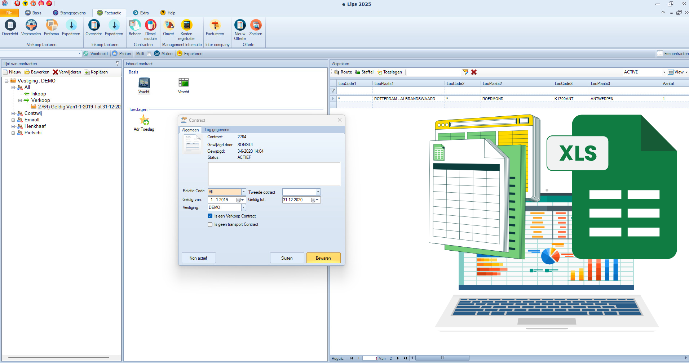Open the Staffel toolbar item
Screen dimensions: 689x363
364,72
